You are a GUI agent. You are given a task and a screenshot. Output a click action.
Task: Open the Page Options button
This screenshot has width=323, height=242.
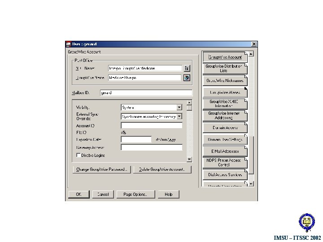coord(135,194)
